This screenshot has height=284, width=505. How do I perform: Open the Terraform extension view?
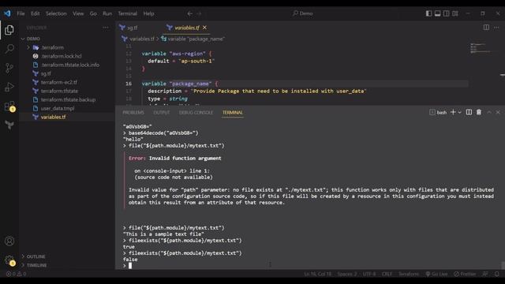click(x=9, y=125)
